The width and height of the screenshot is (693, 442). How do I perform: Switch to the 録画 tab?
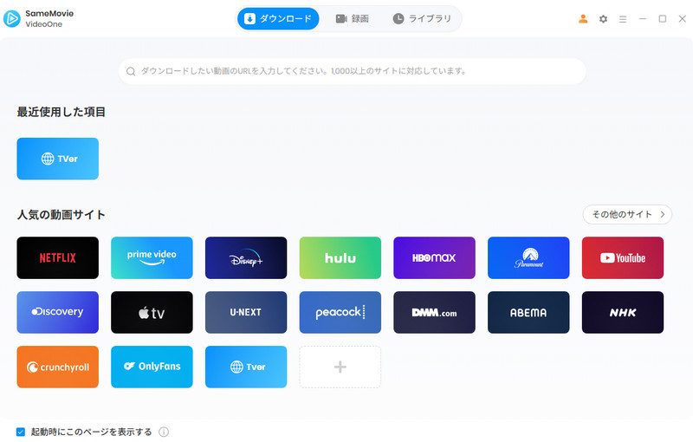point(353,18)
